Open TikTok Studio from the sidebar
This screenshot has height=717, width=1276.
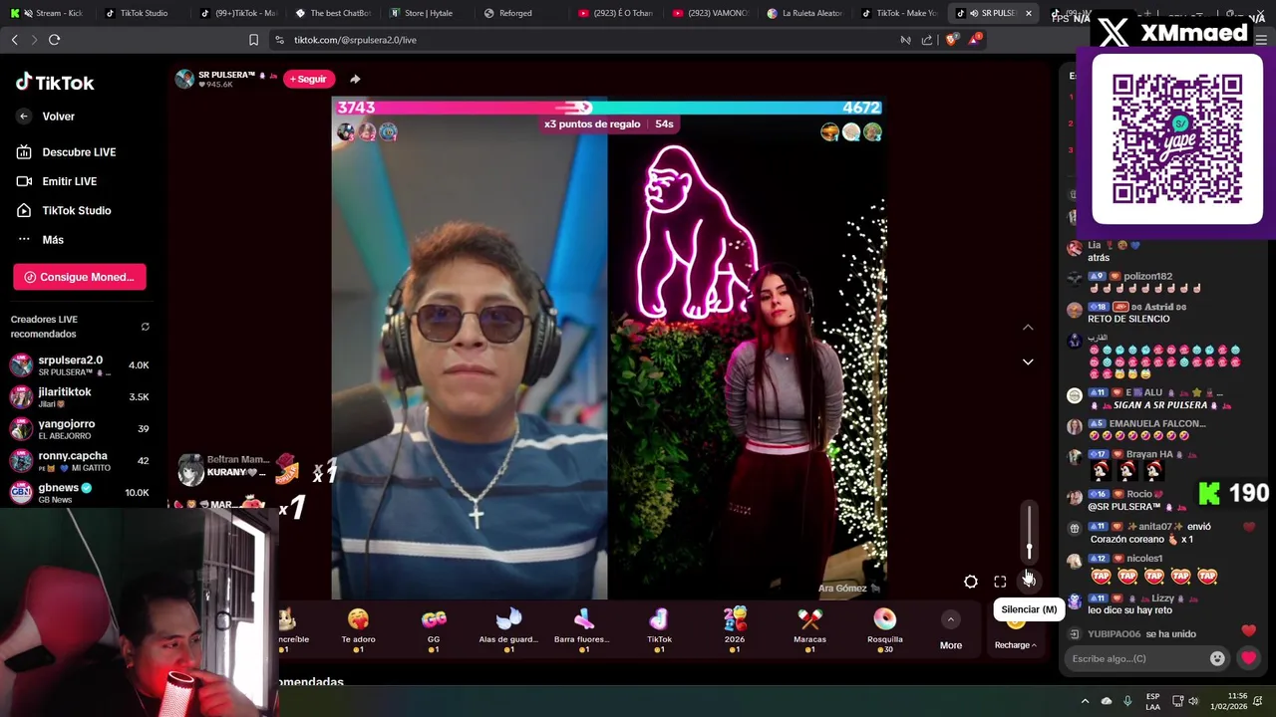pos(64,210)
